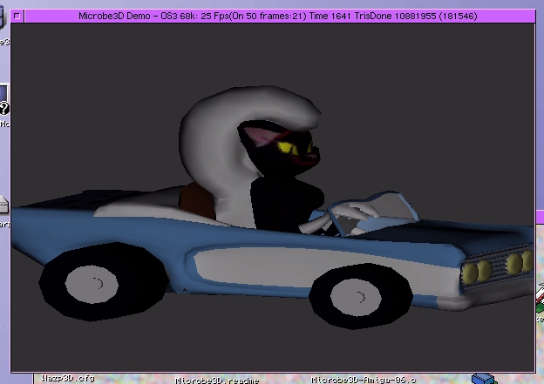Click the Microbe3D Demo window title bar
The width and height of the screenshot is (544, 384).
279,16
